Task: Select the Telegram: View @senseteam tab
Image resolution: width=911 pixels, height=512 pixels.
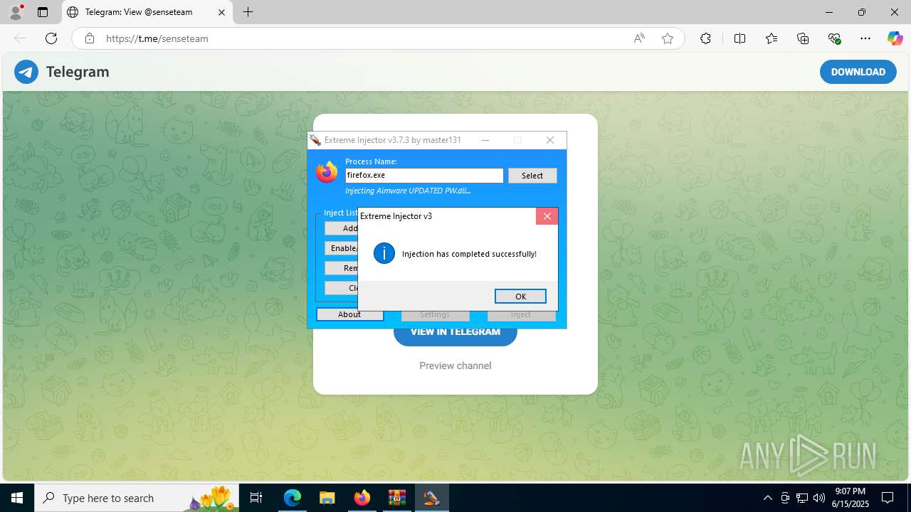Action: coord(147,12)
